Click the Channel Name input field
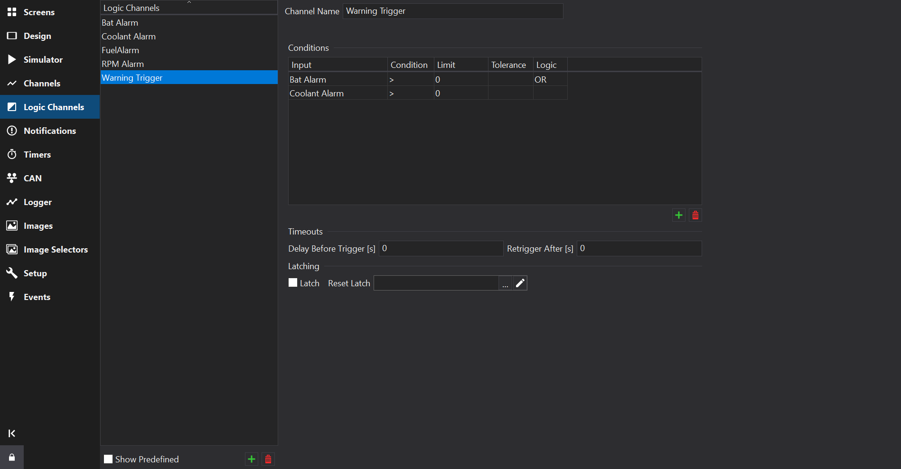This screenshot has height=469, width=901. [452, 11]
